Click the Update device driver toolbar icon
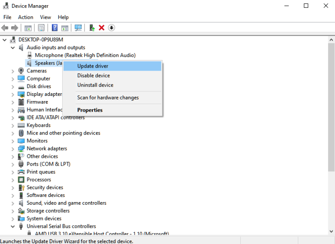 92,28
